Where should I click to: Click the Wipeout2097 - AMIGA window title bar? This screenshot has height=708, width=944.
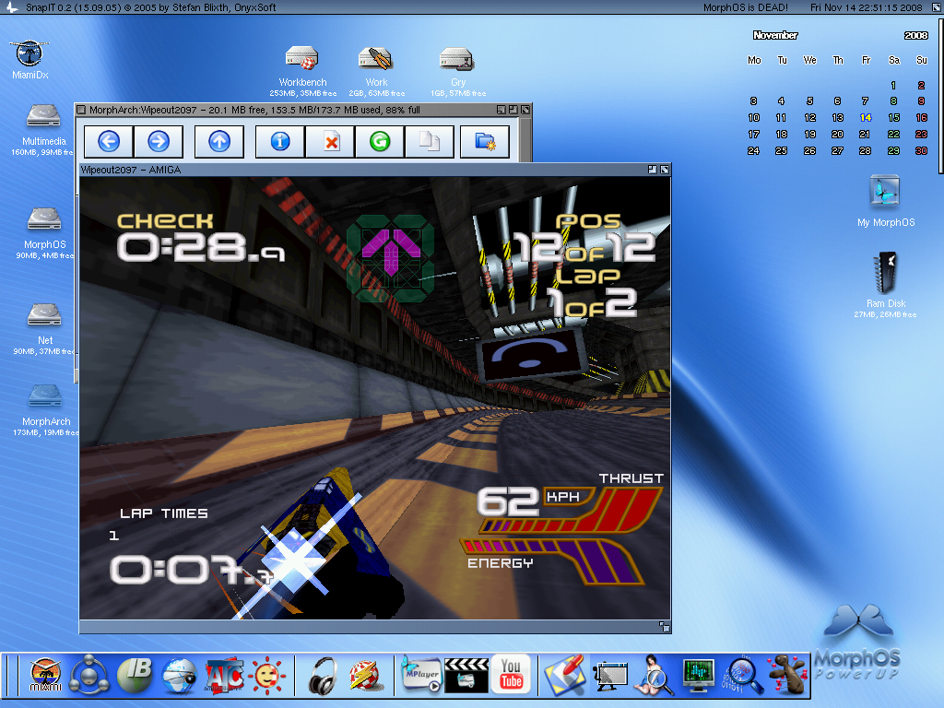pos(374,170)
